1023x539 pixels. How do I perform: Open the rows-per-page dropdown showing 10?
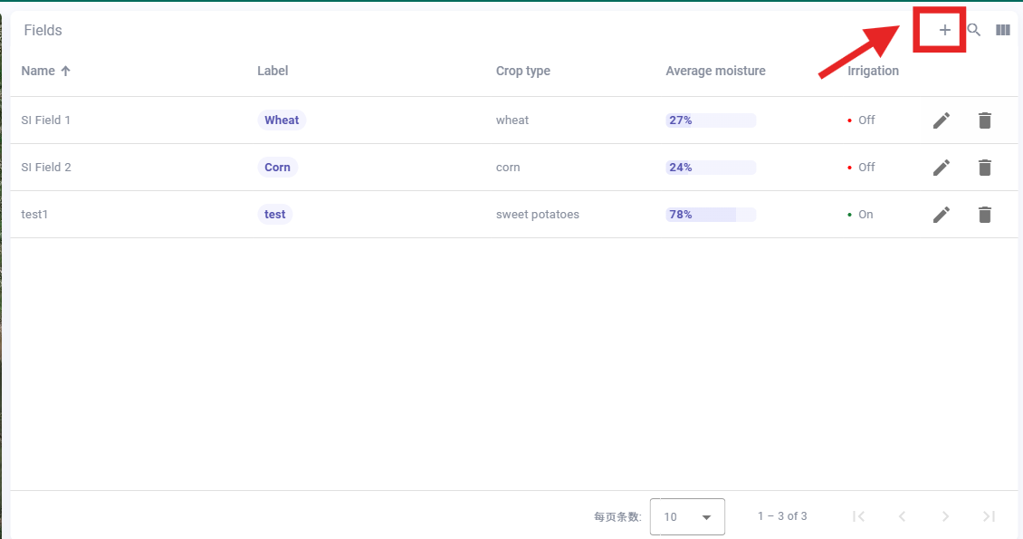point(687,516)
